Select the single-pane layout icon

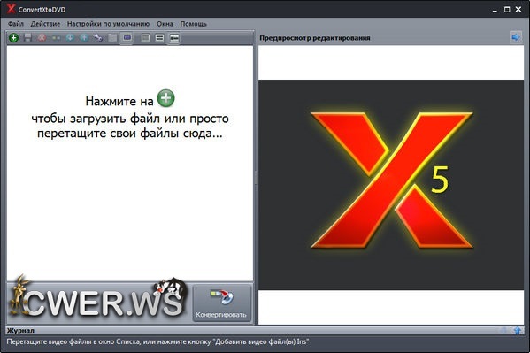145,38
